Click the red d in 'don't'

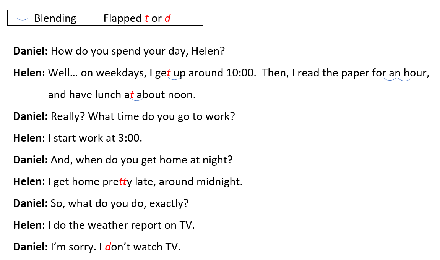108,247
